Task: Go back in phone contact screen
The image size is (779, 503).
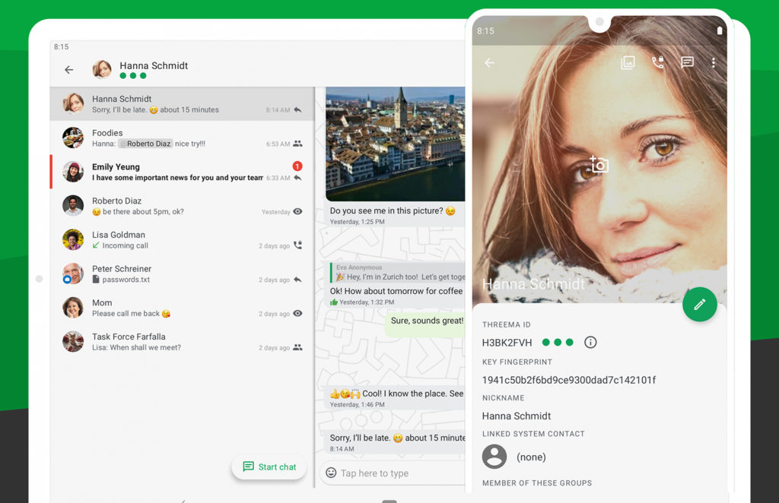Action: point(489,62)
